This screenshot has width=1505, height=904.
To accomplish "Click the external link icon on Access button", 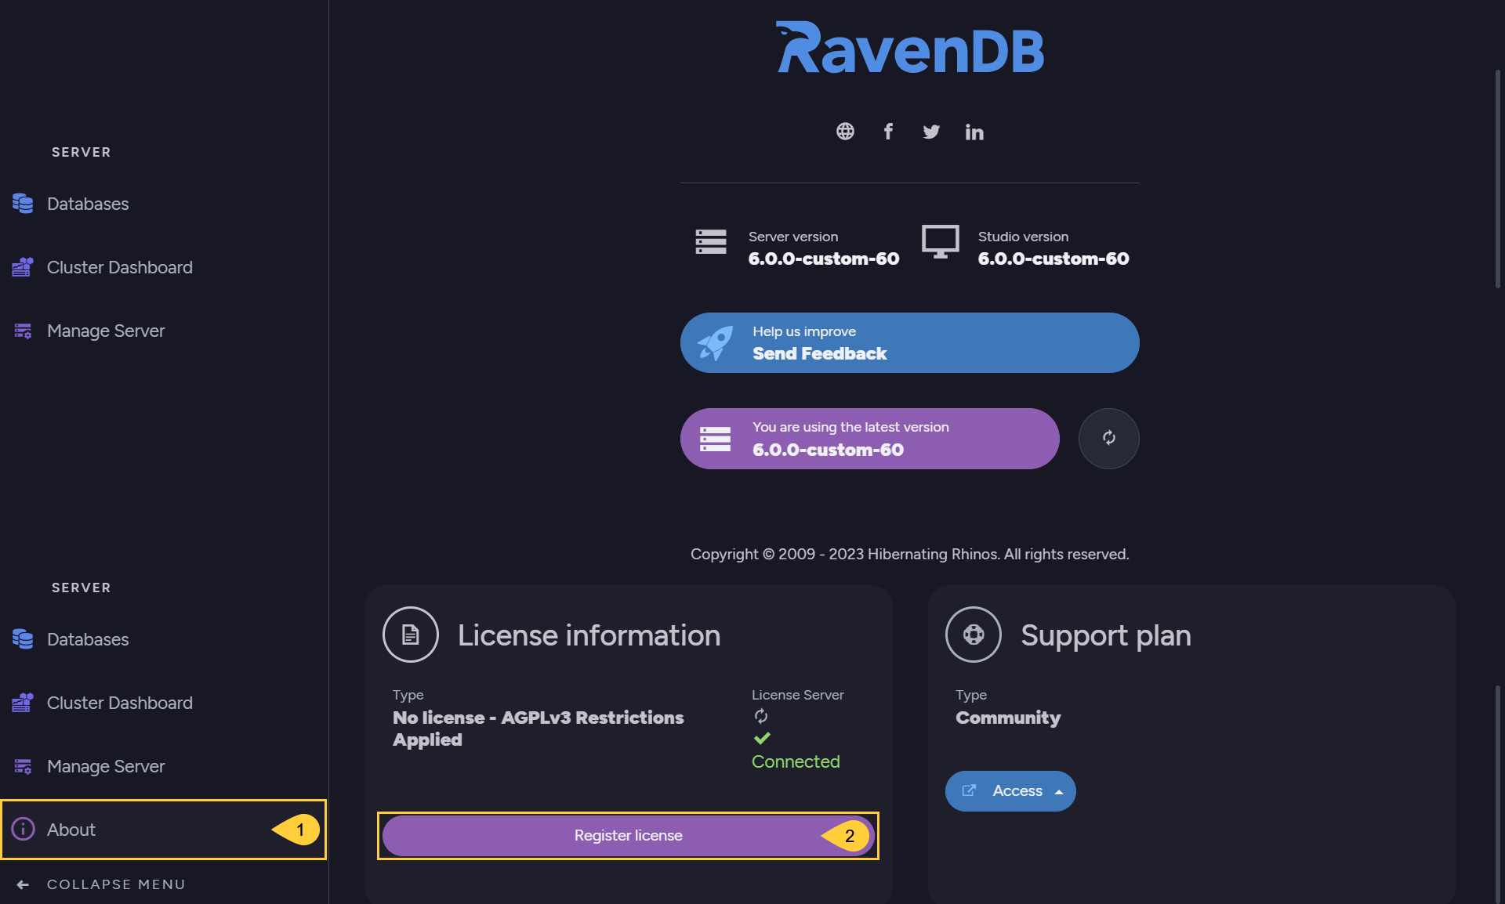I will 969,790.
